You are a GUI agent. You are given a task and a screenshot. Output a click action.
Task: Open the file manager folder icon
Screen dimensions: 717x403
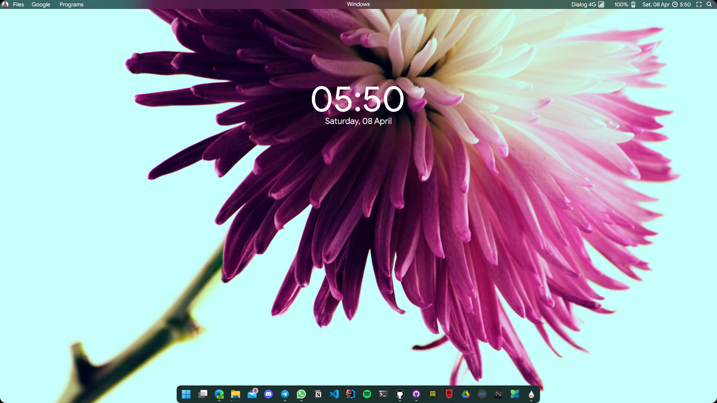236,394
